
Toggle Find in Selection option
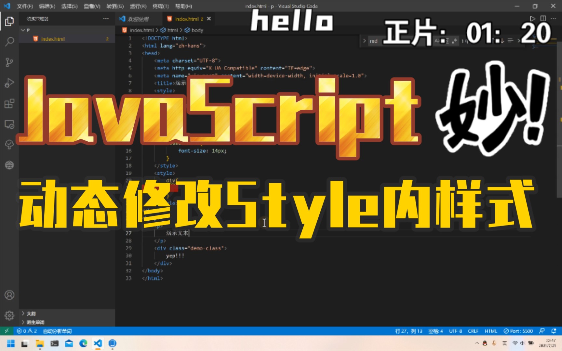click(x=510, y=41)
